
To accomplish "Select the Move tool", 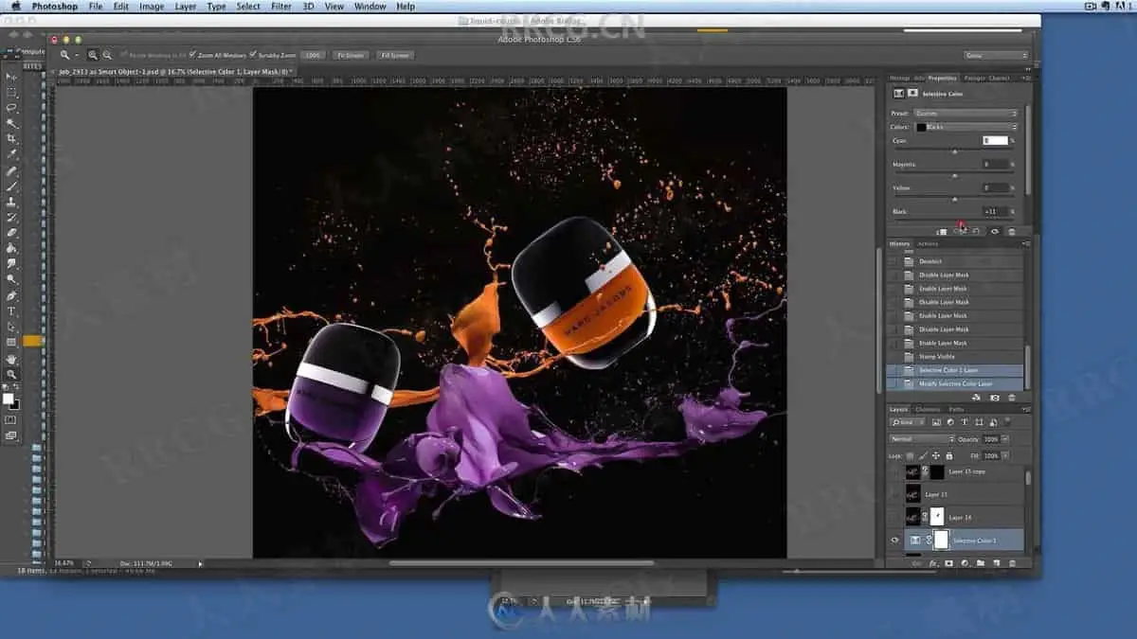I will 11,77.
